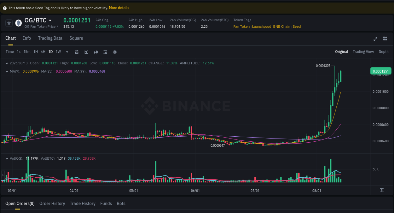The image size is (394, 213).
Task: Click the More details warning link
Action: (119, 8)
